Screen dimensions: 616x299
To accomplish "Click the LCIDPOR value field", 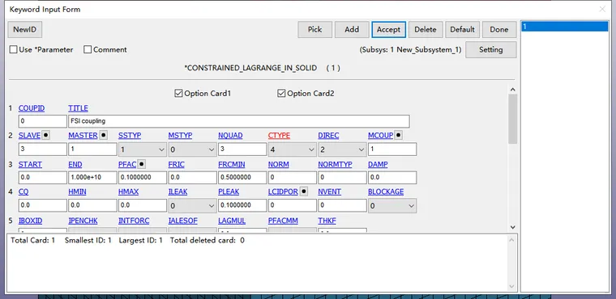I will [293, 206].
